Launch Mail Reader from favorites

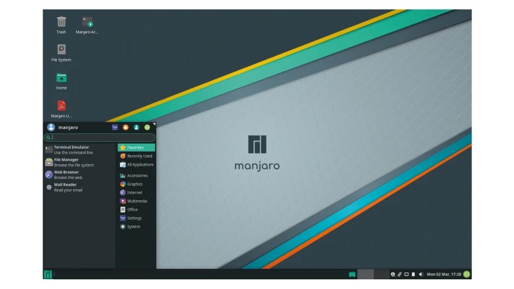pyautogui.click(x=80, y=187)
